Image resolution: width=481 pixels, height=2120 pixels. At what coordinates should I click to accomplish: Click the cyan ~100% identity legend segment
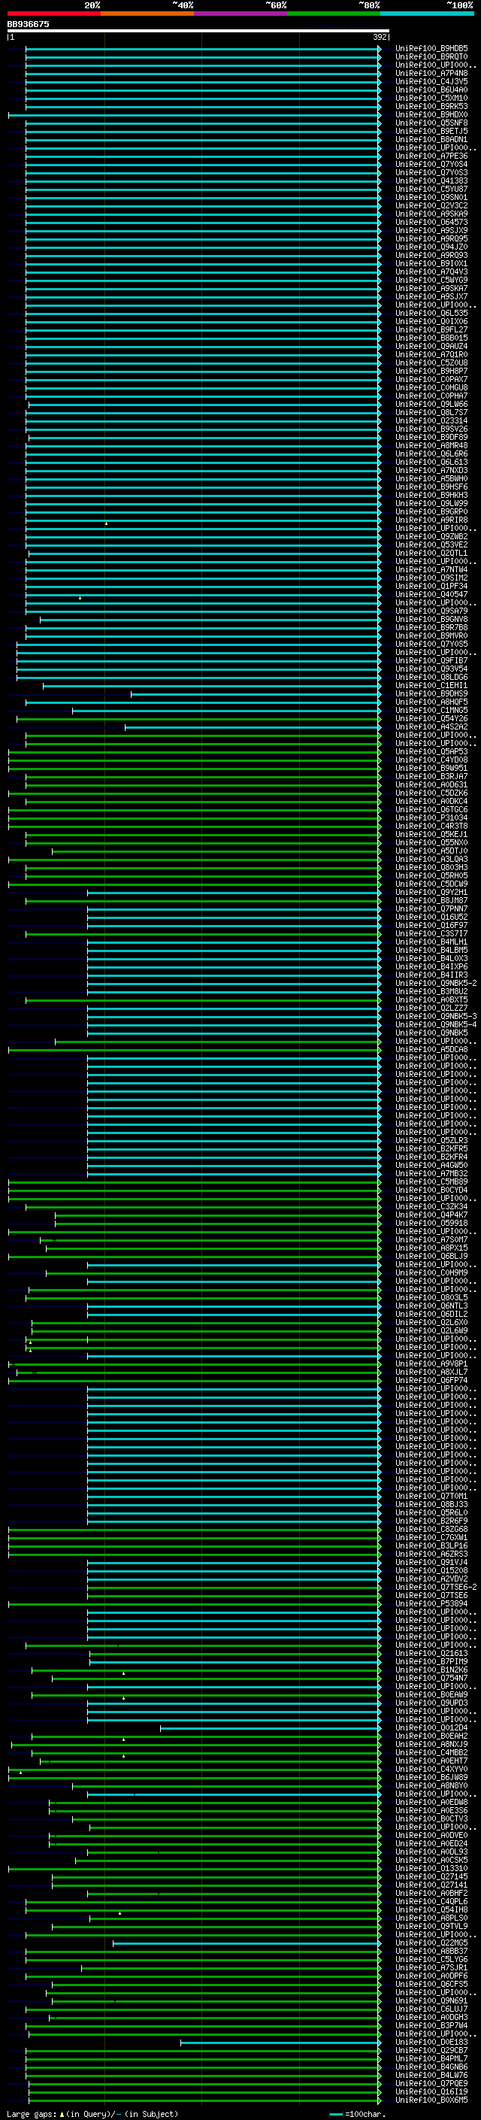(x=427, y=14)
